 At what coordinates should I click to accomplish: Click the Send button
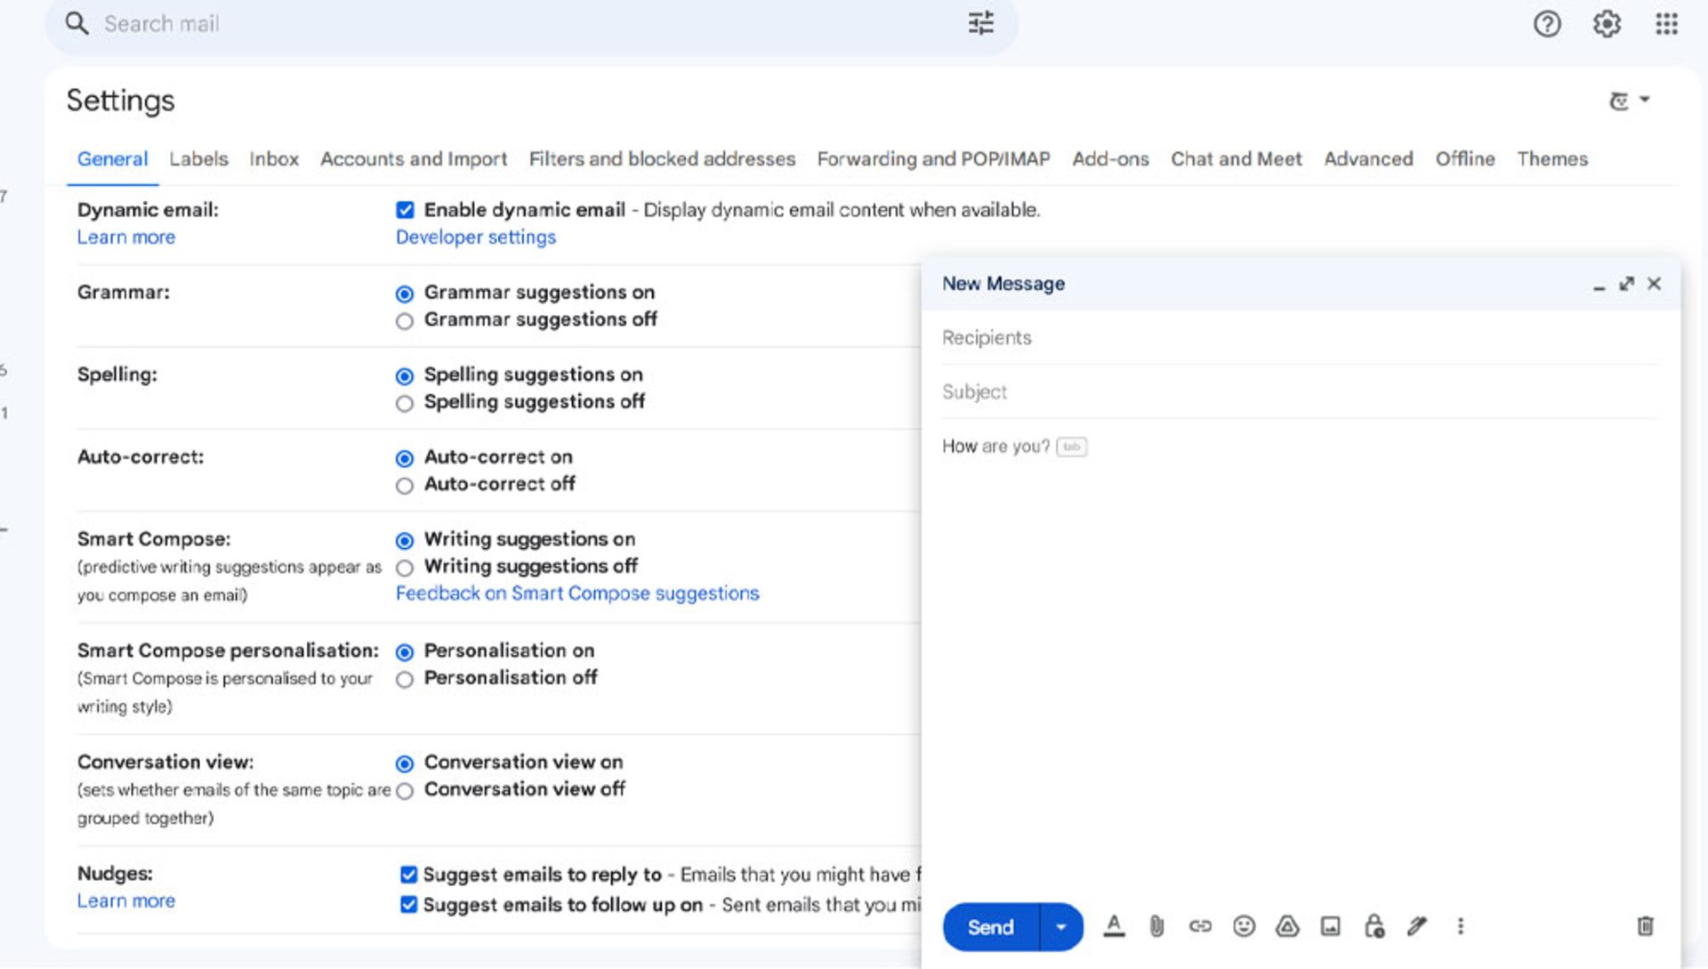pos(990,927)
